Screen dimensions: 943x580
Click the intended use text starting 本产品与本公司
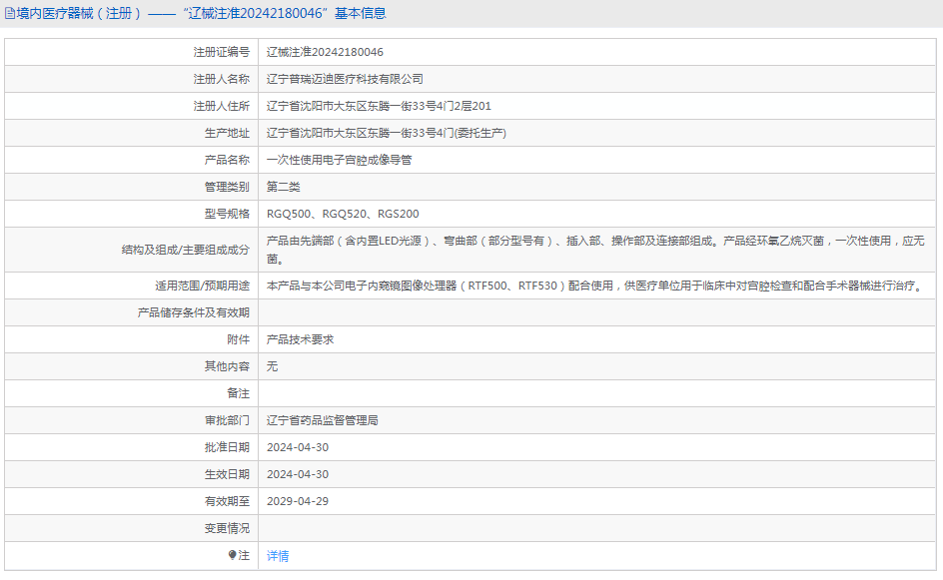click(x=595, y=287)
